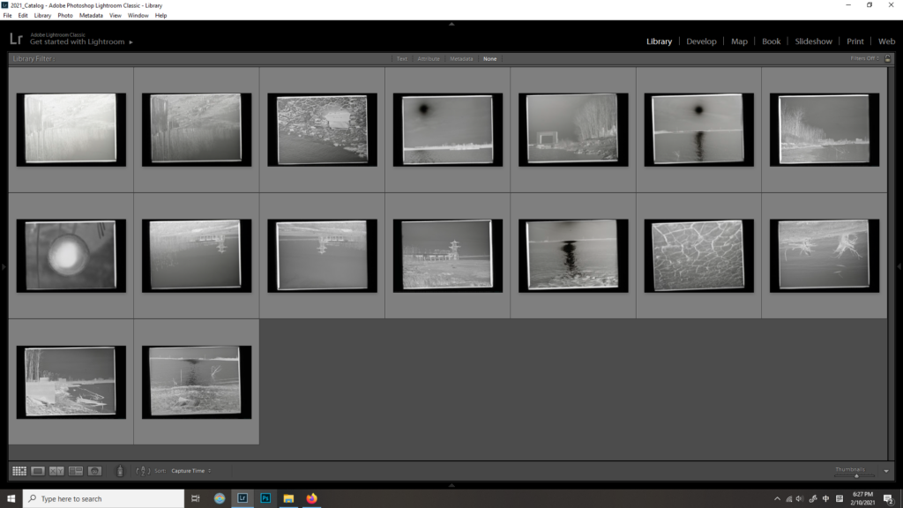Switch to the Book module

(771, 41)
